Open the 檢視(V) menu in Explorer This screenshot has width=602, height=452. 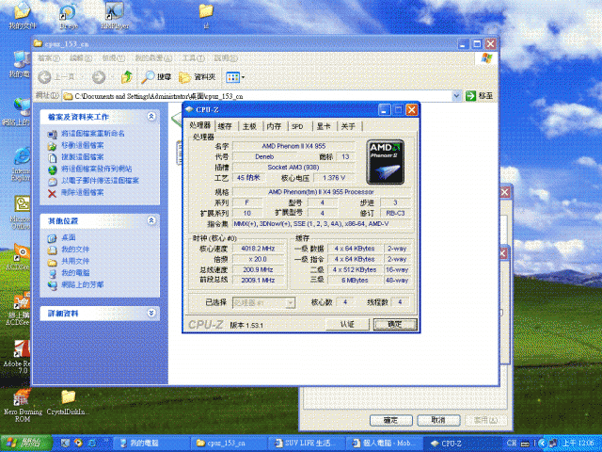113,58
